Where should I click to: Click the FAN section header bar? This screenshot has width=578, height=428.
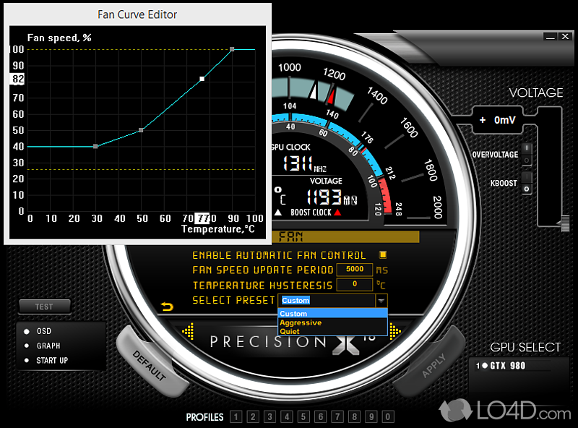click(x=345, y=236)
